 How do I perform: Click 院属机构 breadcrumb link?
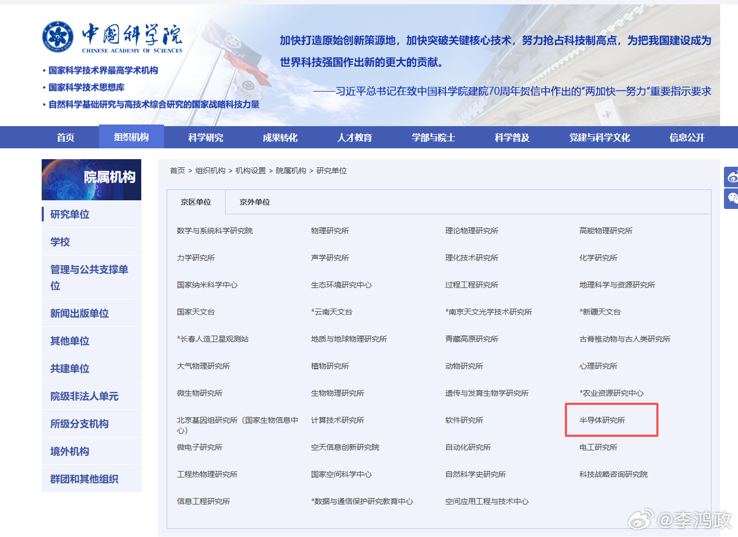pyautogui.click(x=291, y=171)
